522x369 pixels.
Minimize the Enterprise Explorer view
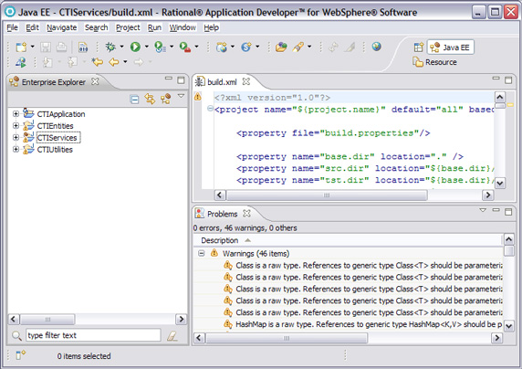pyautogui.click(x=169, y=79)
